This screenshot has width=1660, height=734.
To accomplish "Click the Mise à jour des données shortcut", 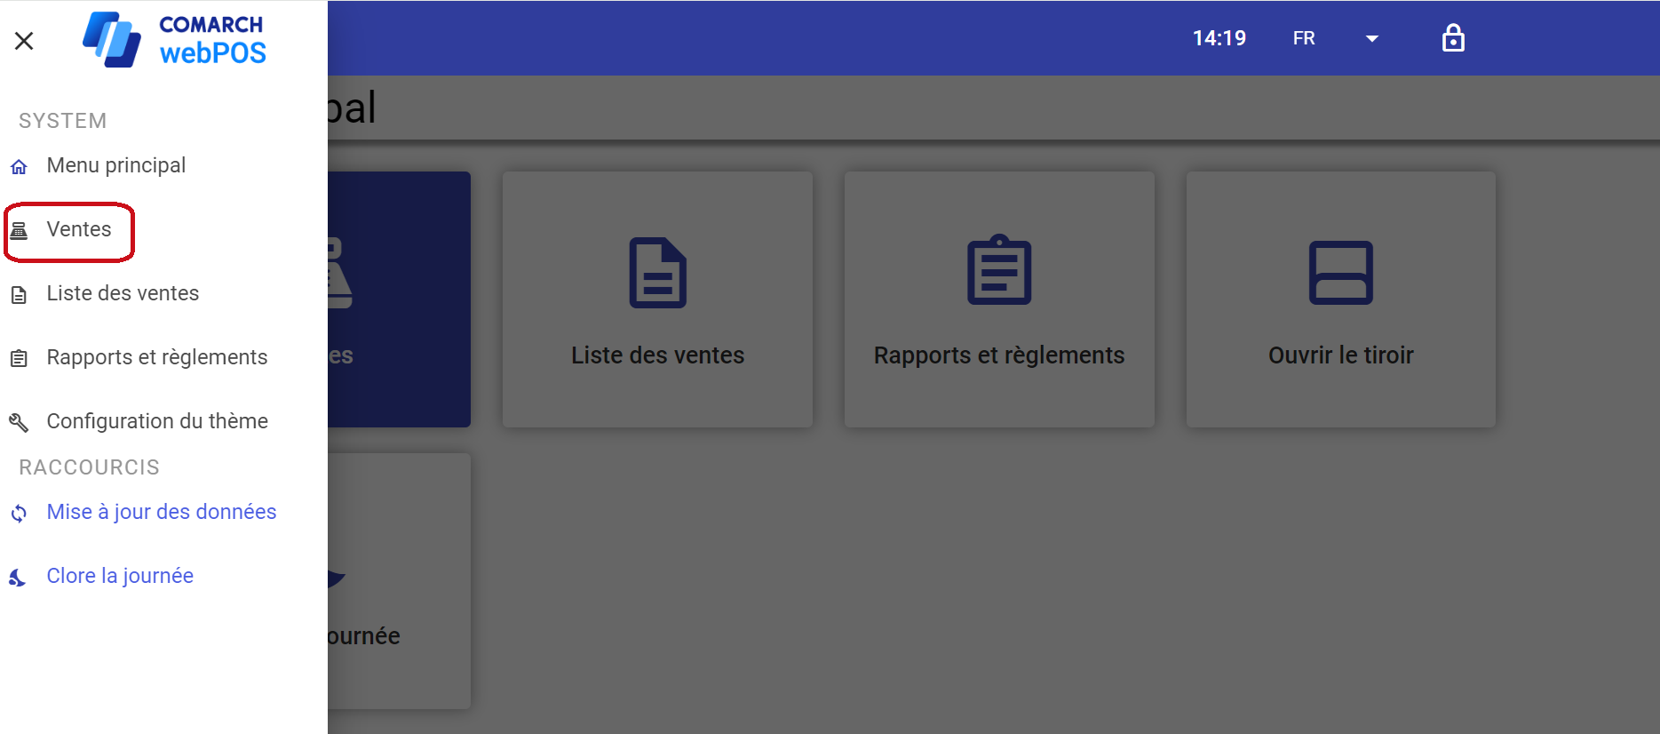I will [x=162, y=512].
